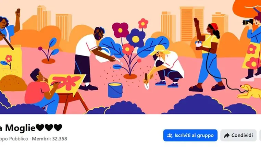The width and height of the screenshot is (261, 147).
Task: Click the Iscriviti al gruppo button
Action: [190, 135]
